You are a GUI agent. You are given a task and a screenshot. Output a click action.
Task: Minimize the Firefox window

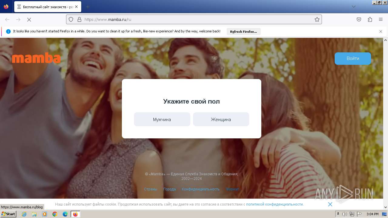click(375, 2)
